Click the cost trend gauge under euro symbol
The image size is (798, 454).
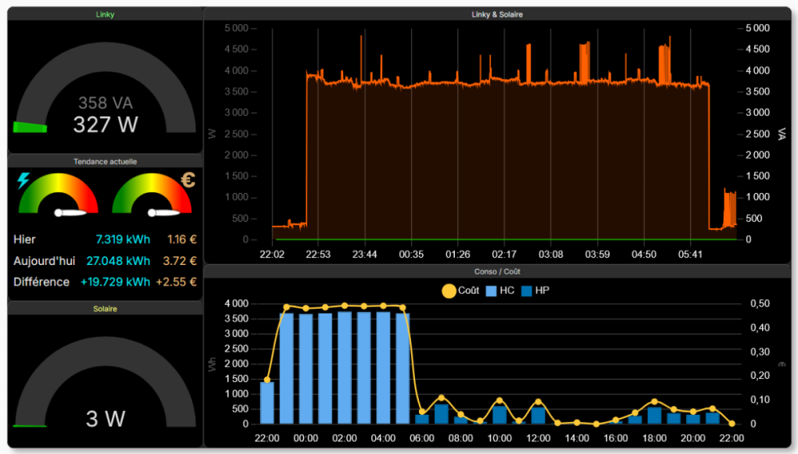coord(152,196)
